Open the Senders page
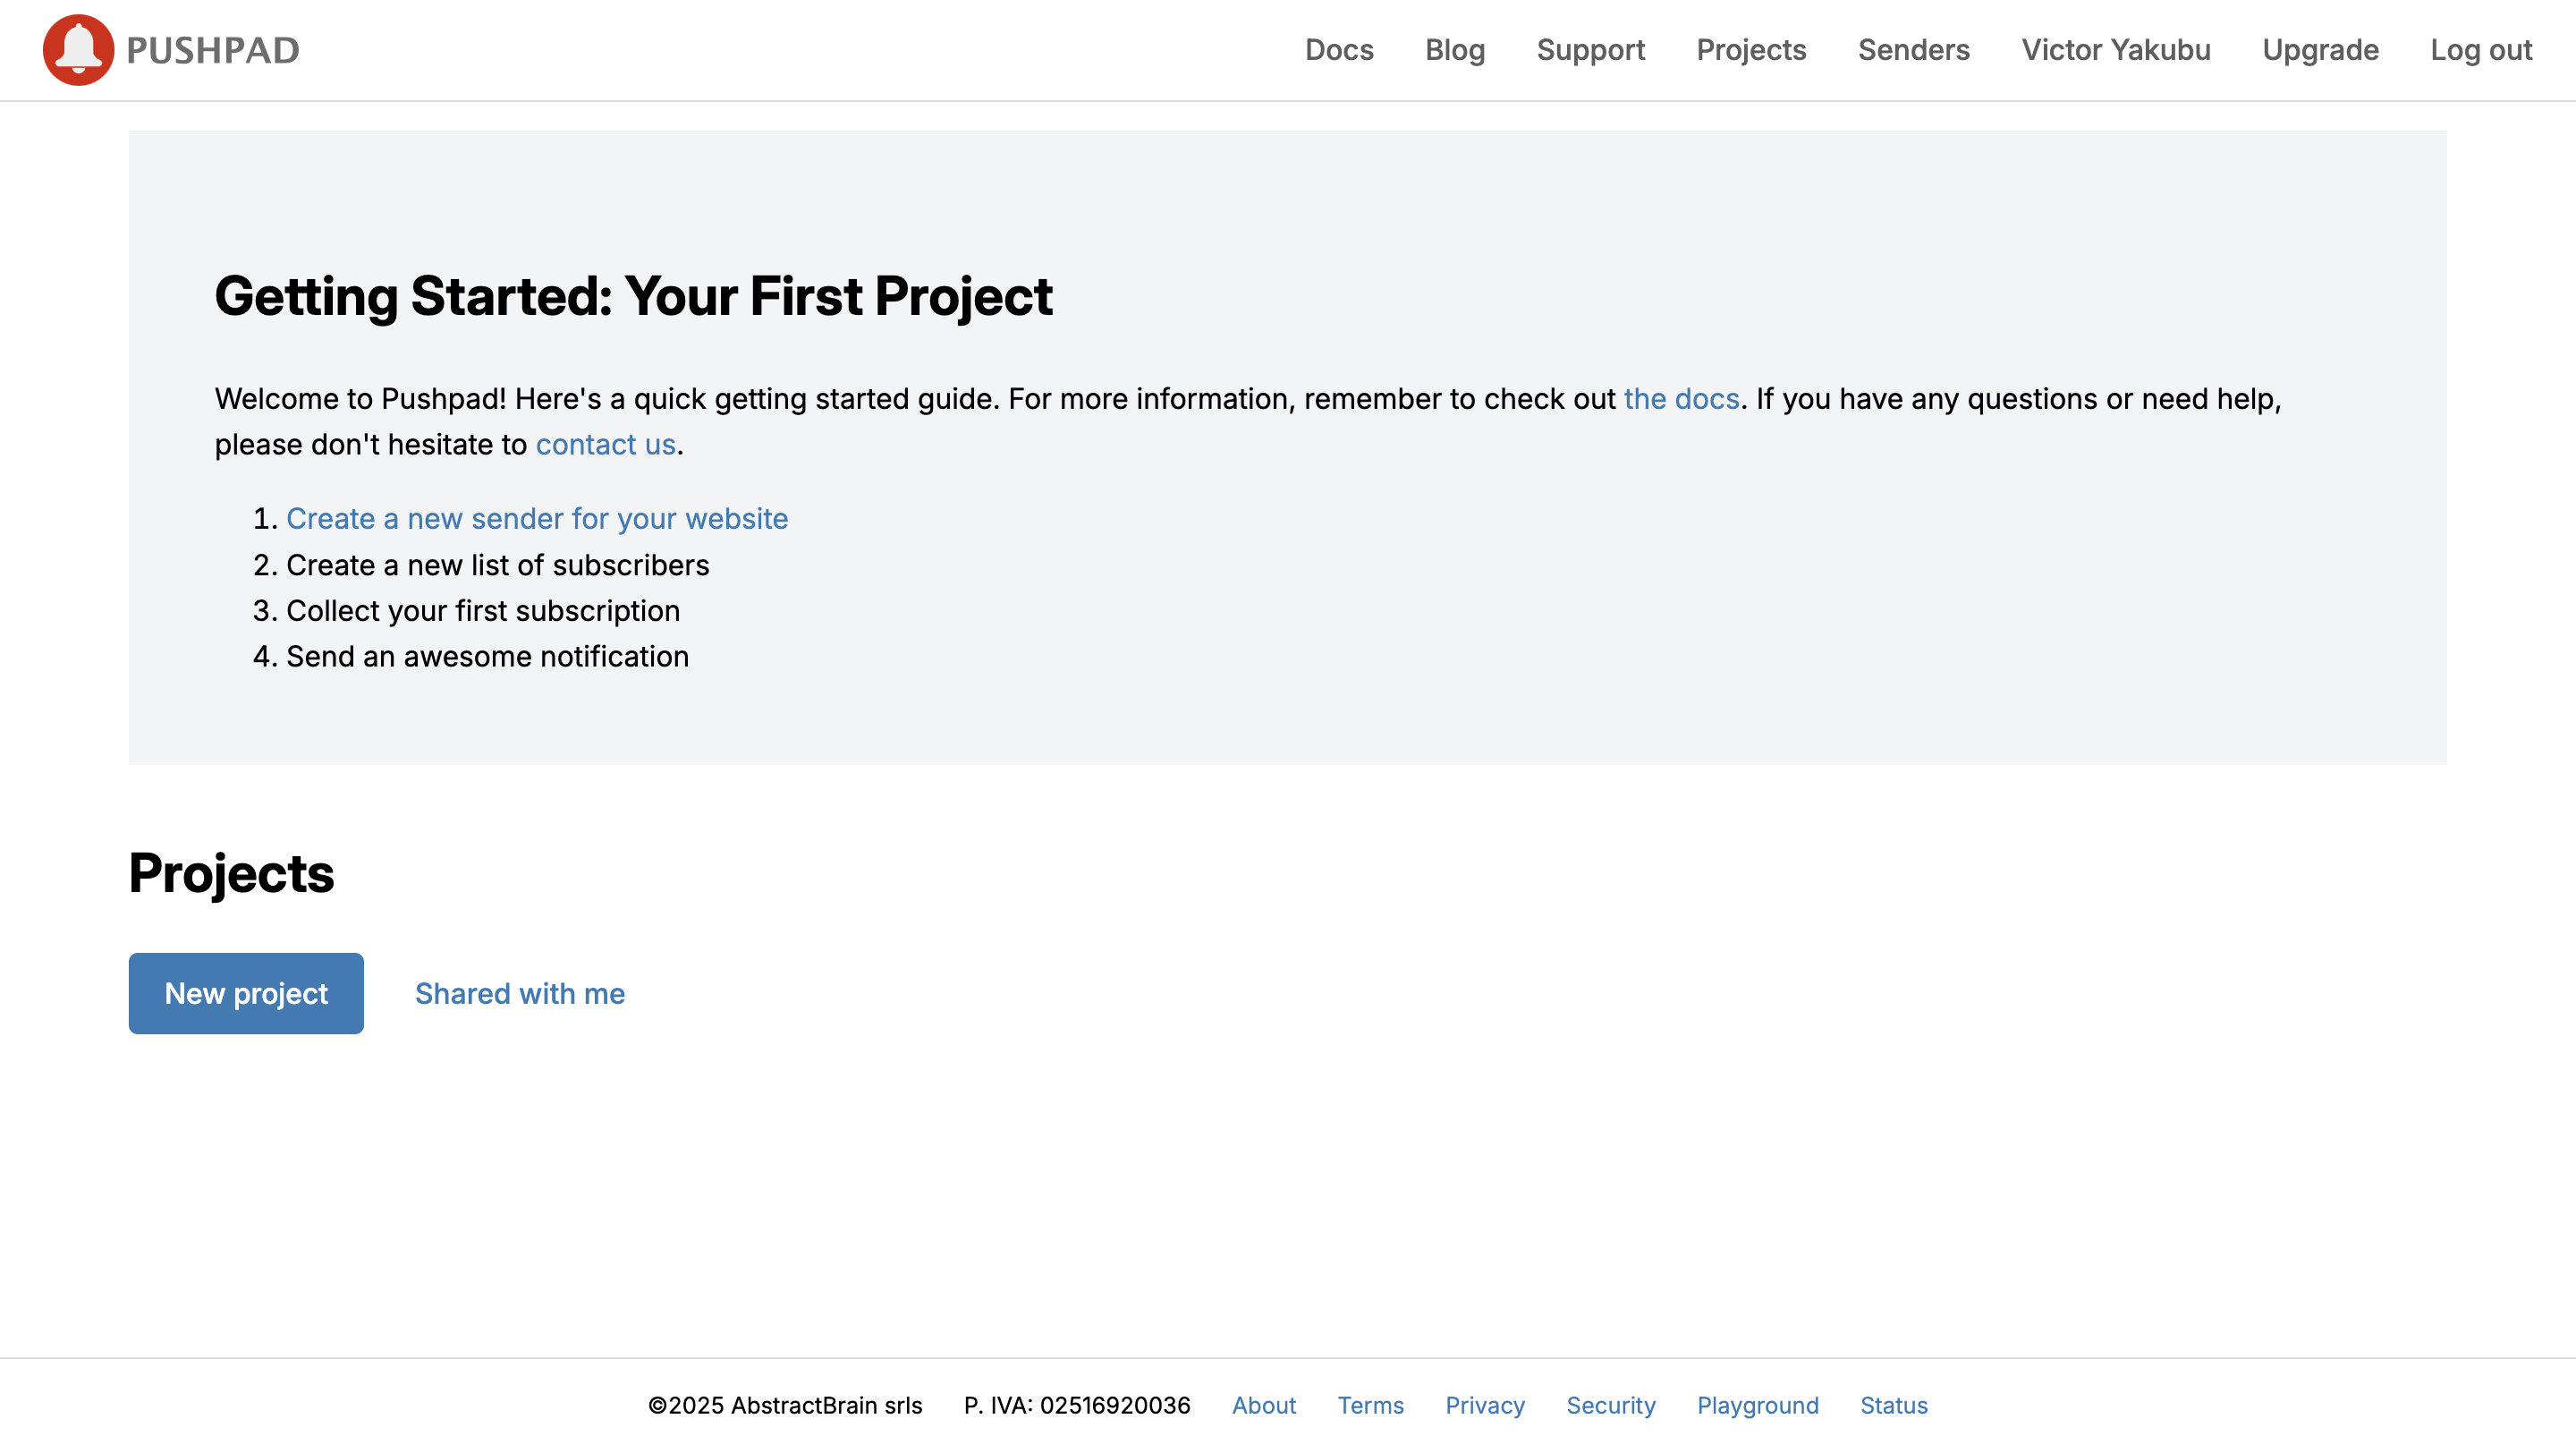The height and width of the screenshot is (1453, 2576). (x=1913, y=50)
